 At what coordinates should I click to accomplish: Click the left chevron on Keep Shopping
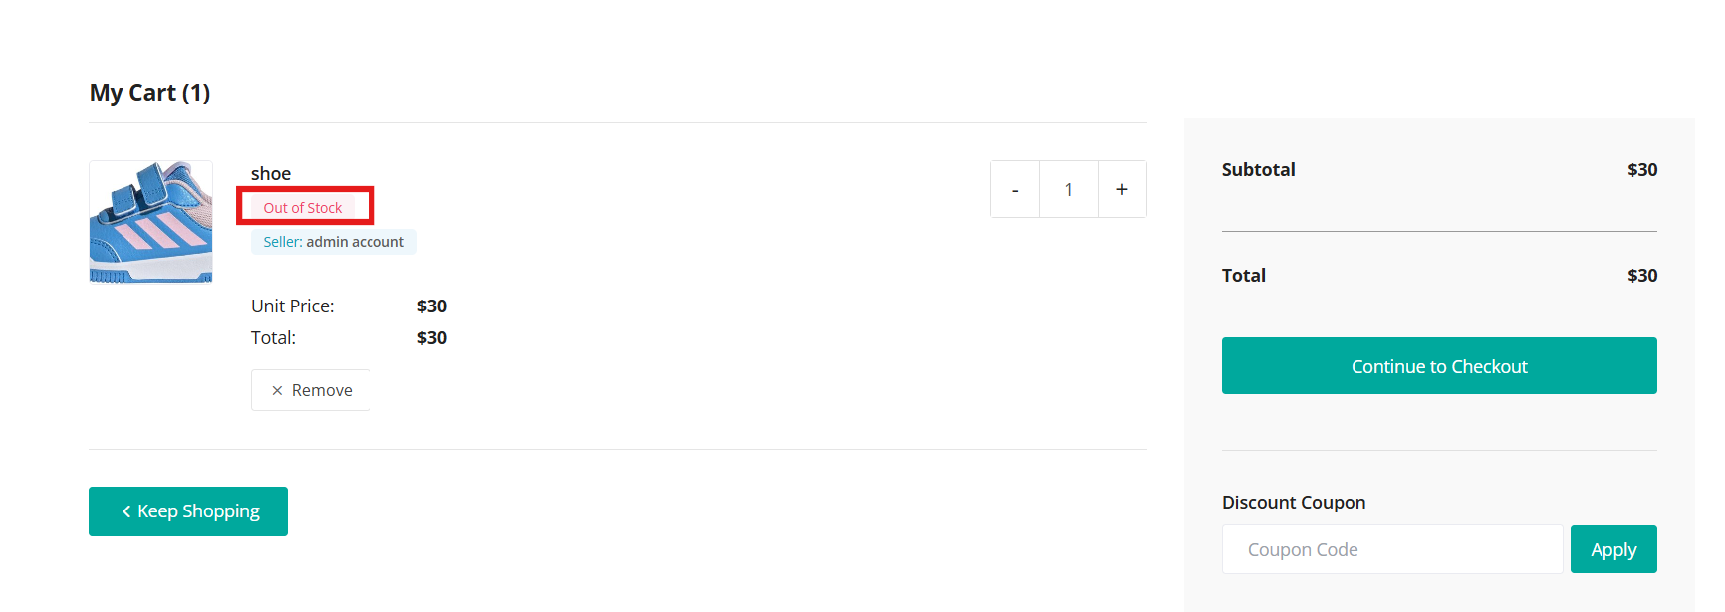[126, 511]
